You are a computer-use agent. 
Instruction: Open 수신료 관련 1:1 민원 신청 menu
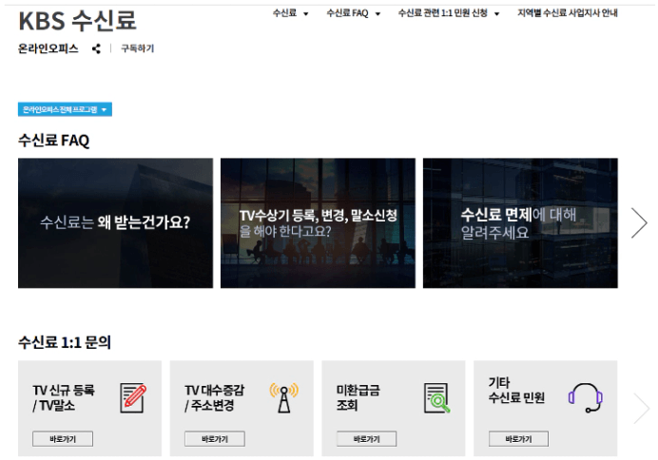click(449, 13)
